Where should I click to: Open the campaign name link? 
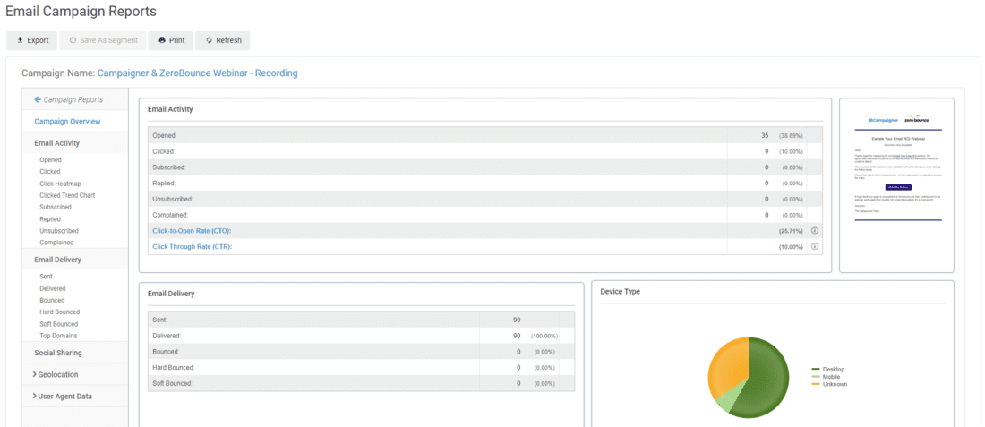pos(197,73)
